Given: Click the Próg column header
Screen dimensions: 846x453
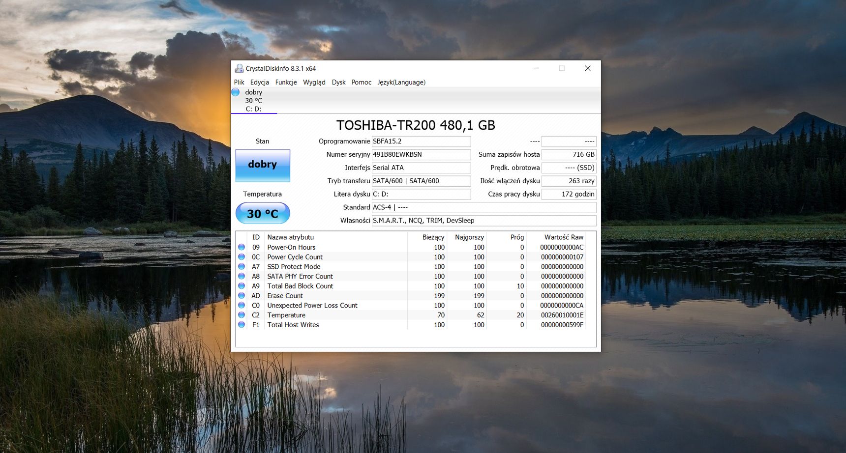Looking at the screenshot, I should [507, 237].
